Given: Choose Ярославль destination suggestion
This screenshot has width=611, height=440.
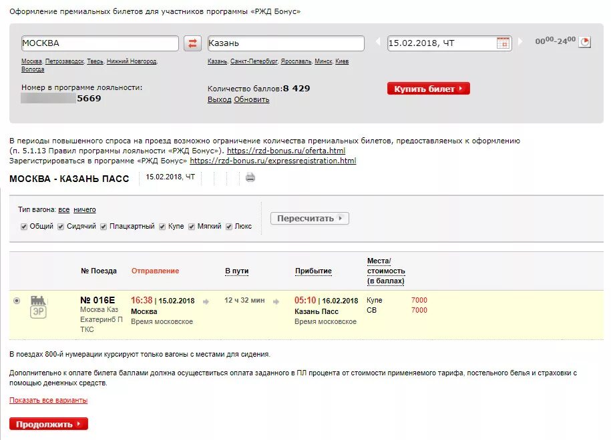Looking at the screenshot, I should (x=296, y=61).
